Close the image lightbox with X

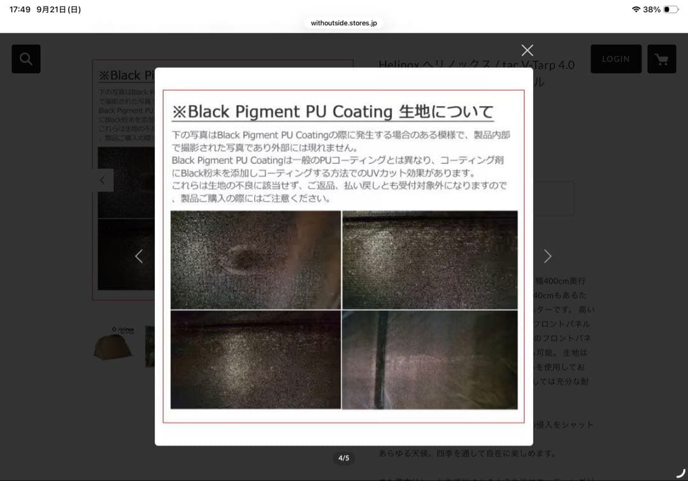click(x=527, y=50)
